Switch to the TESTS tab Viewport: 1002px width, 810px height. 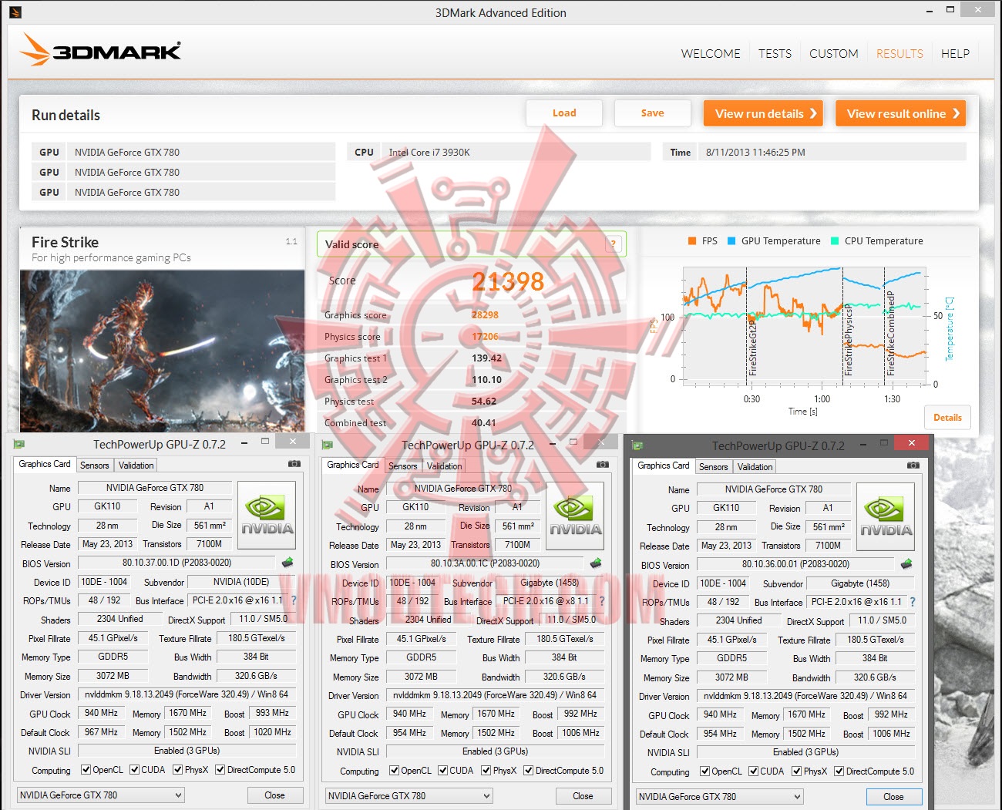pos(775,54)
